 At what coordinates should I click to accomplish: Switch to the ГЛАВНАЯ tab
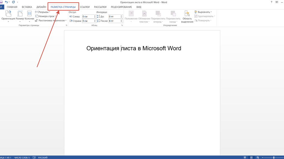pyautogui.click(x=12, y=7)
